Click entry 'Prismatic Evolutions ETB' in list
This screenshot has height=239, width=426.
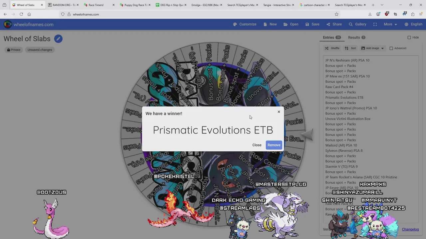(x=344, y=98)
